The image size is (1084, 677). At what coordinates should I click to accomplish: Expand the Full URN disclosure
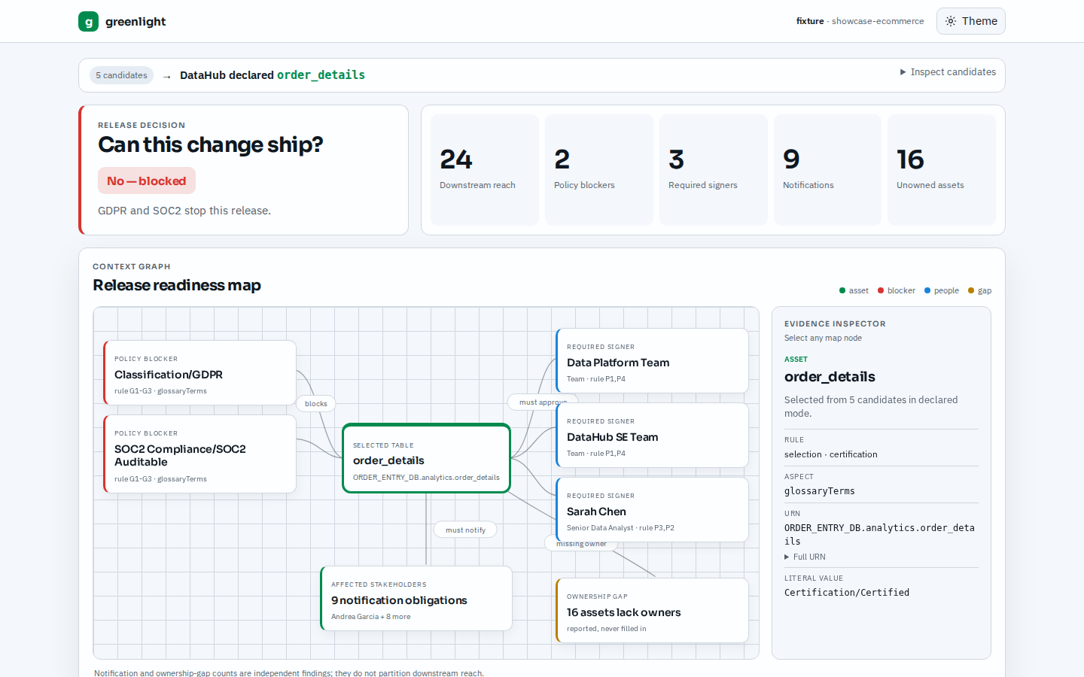(805, 557)
